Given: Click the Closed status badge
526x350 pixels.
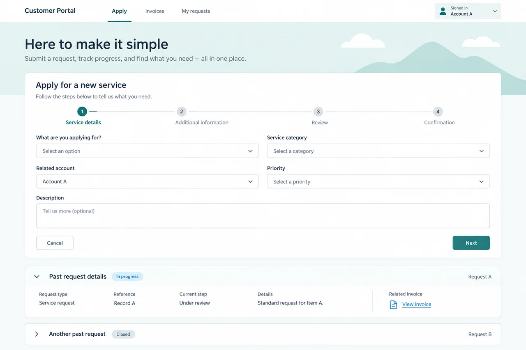Looking at the screenshot, I should click(123, 334).
